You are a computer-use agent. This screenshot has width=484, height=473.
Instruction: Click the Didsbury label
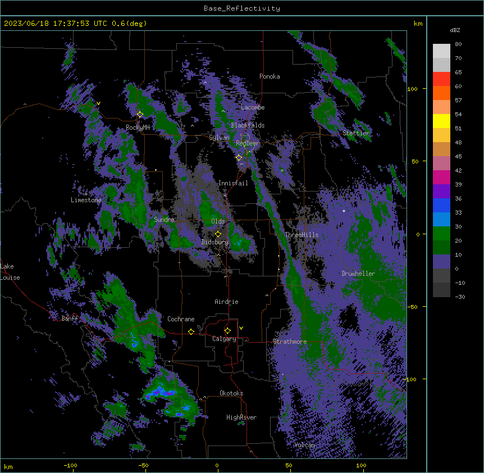click(x=215, y=242)
